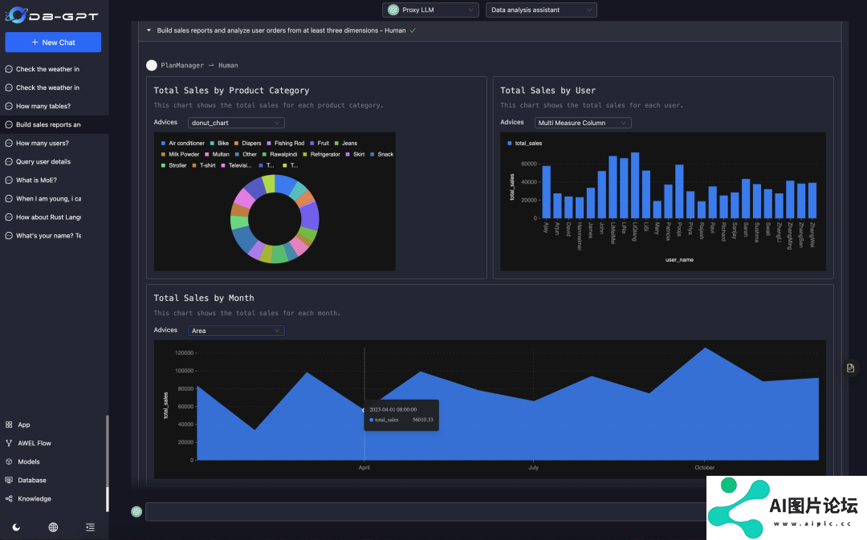Click 'Total Sales by Month' heading

coord(204,298)
